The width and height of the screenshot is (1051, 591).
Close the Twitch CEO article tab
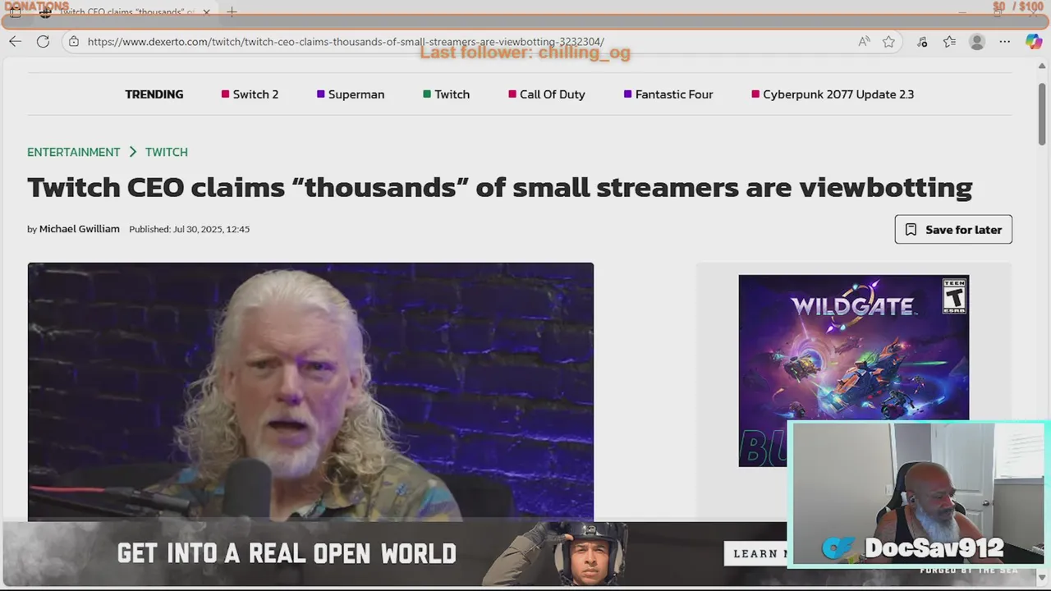coord(207,12)
